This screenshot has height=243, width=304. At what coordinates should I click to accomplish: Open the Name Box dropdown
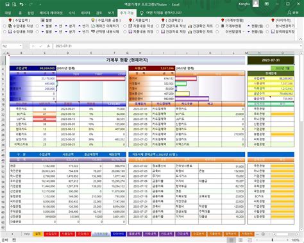click(21, 46)
